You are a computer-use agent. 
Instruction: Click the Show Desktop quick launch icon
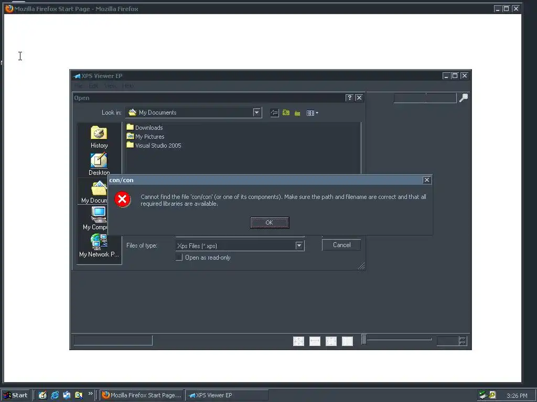point(43,395)
